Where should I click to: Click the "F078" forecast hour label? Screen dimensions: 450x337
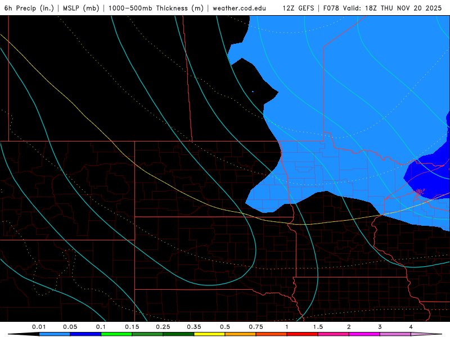pos(331,8)
